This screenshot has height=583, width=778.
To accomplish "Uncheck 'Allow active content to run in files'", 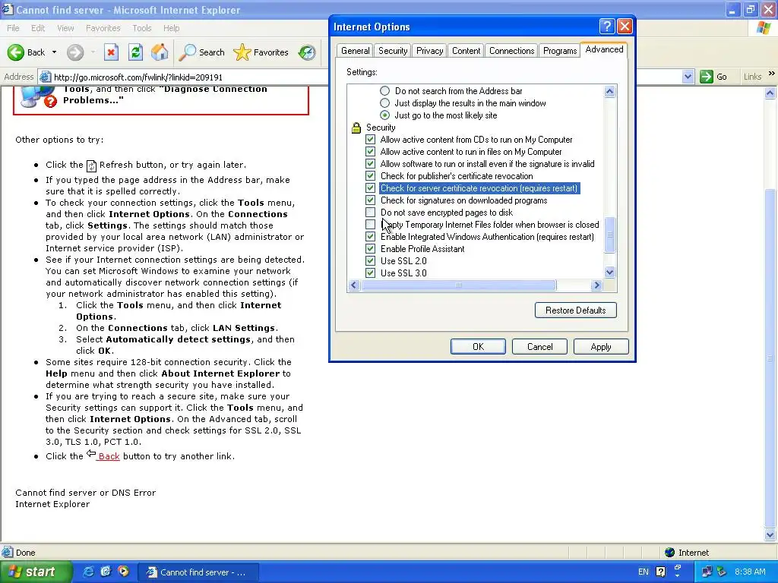I will pyautogui.click(x=370, y=152).
